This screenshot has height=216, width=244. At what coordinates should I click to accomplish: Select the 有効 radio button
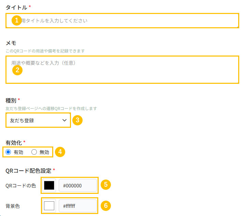point(8,152)
